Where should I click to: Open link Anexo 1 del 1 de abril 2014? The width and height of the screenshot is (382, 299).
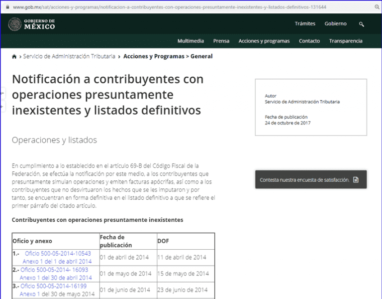coord(57,262)
